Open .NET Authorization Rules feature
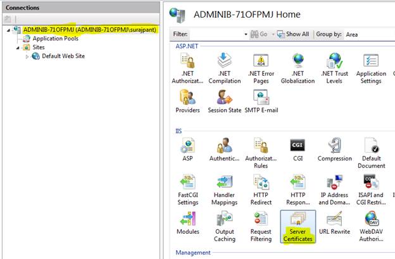Screen dimensions: 395x259 point(187,68)
